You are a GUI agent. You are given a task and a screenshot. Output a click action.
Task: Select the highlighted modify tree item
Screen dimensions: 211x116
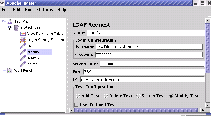[40, 52]
